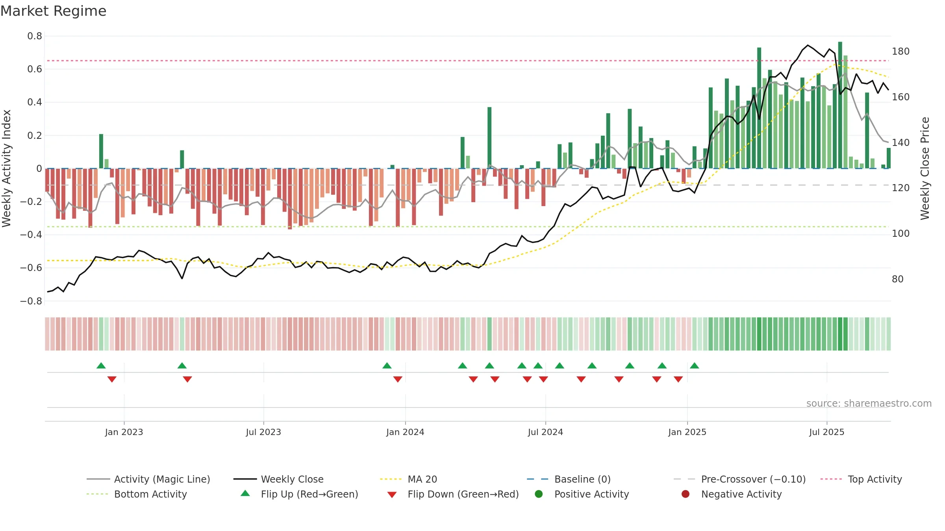The image size is (945, 531).
Task: Select the Weekly Close Price axis title
Action: pyautogui.click(x=925, y=168)
